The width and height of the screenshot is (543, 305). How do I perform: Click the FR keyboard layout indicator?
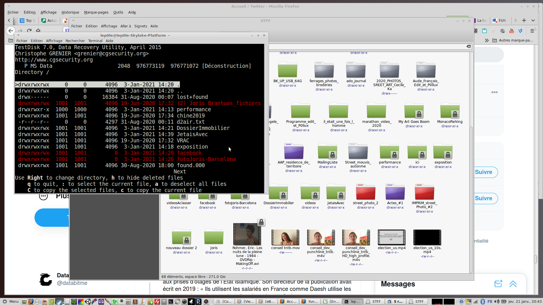(x=490, y=302)
